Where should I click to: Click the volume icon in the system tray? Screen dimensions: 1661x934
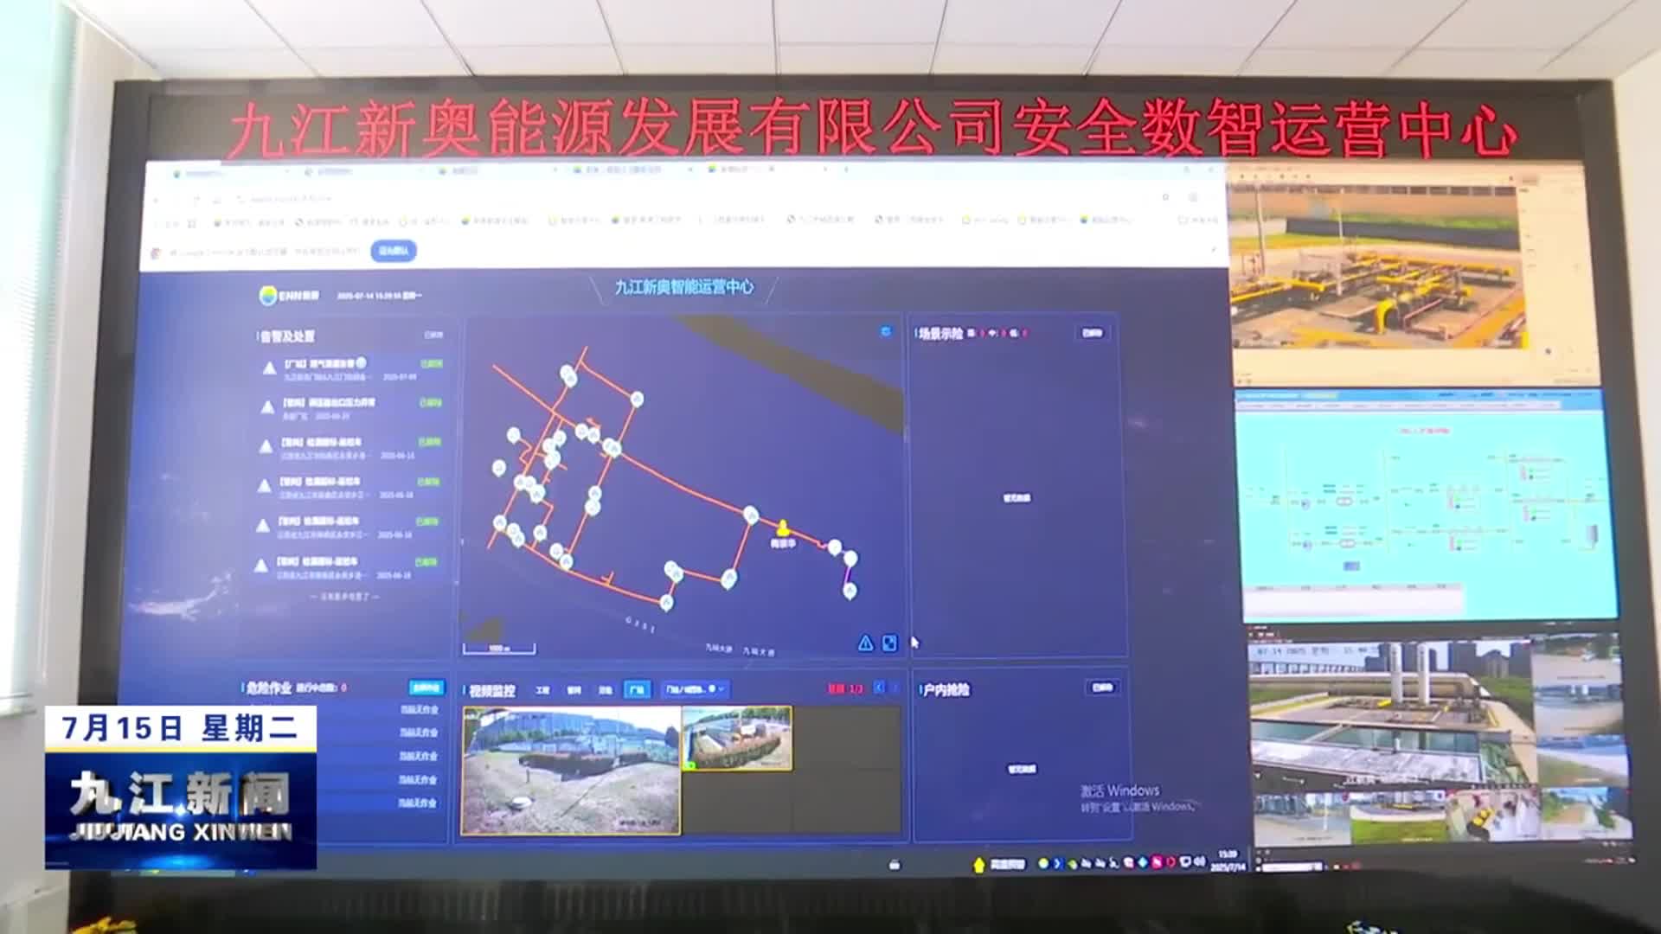click(1200, 862)
